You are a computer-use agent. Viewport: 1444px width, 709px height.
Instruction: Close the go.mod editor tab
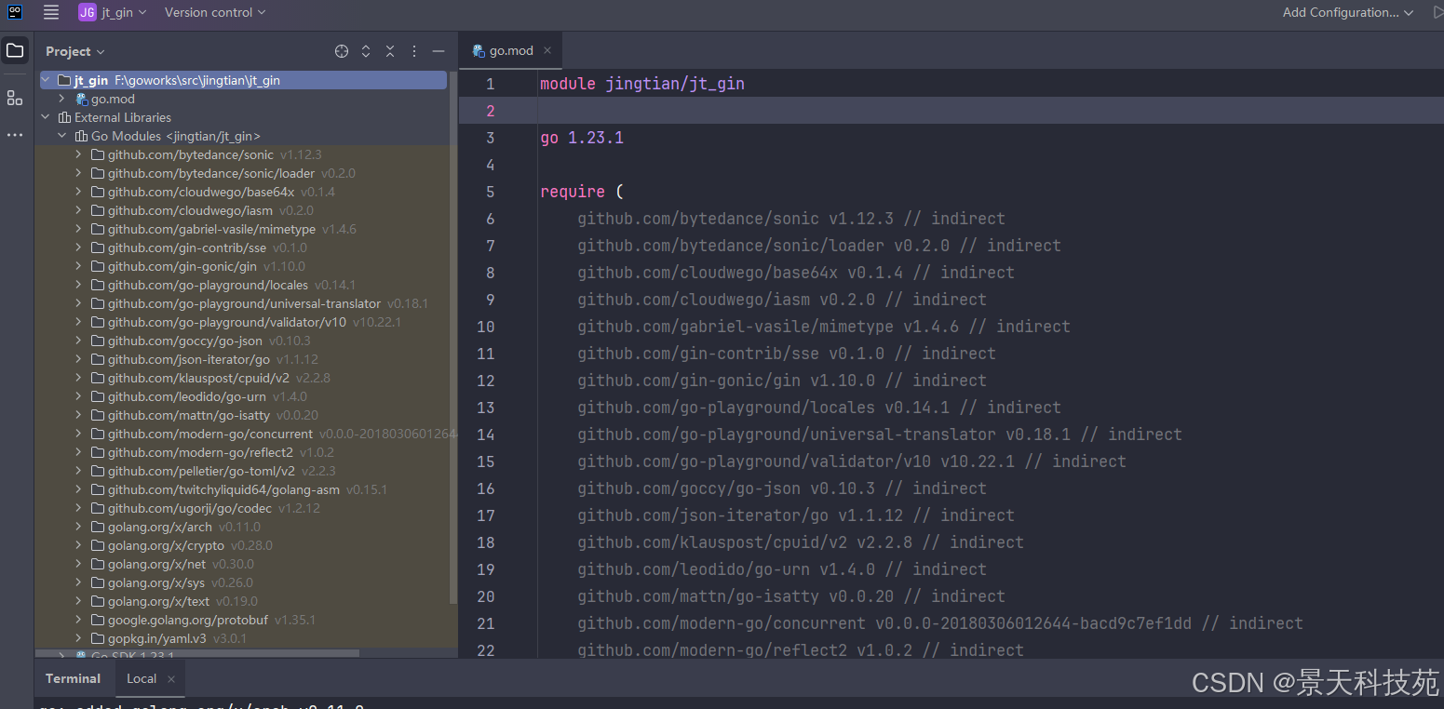coord(547,50)
